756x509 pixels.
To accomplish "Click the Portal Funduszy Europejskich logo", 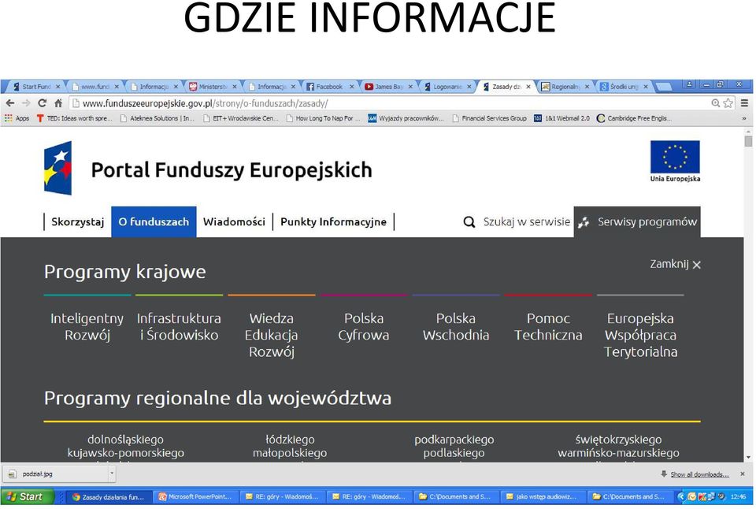I will (57, 168).
